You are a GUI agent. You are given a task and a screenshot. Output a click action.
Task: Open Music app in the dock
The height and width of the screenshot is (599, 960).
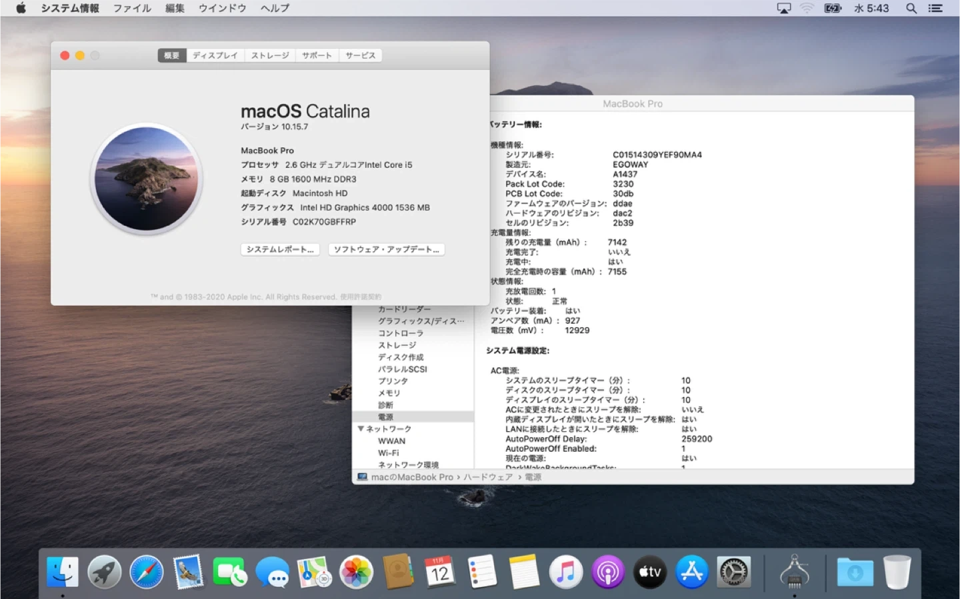pos(566,572)
